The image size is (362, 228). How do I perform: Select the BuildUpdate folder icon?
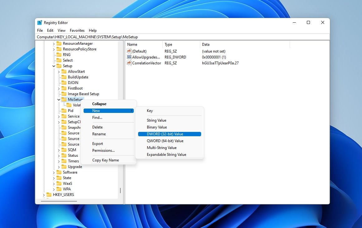(64, 77)
